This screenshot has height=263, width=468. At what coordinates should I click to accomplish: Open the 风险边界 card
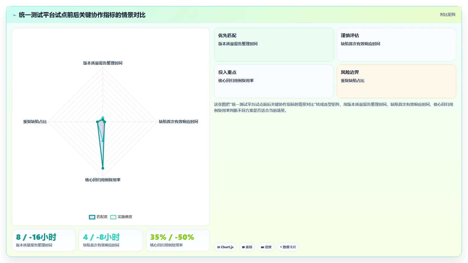pos(396,81)
